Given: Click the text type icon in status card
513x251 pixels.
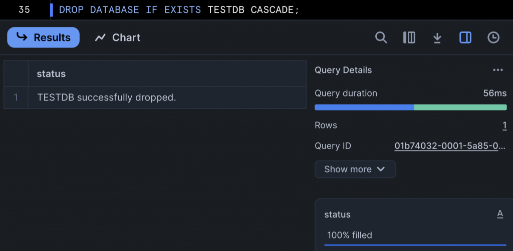Looking at the screenshot, I should point(500,214).
